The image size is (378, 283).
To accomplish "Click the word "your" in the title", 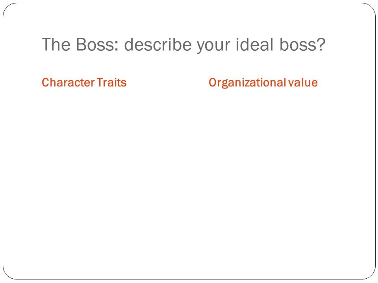I will pos(213,46).
